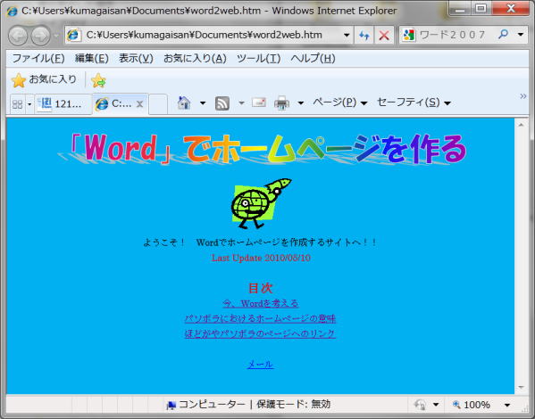Expand the toolbar overflow chevron
This screenshot has height=419, width=535.
point(522,96)
